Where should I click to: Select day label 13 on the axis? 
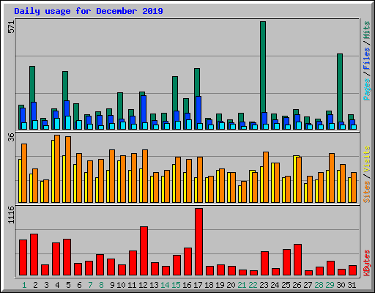coord(154,285)
